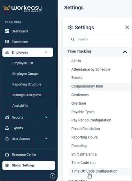Viewport: 132px width, 181px height.
Task: Open Employee List in sidebar
Action: 23,63
